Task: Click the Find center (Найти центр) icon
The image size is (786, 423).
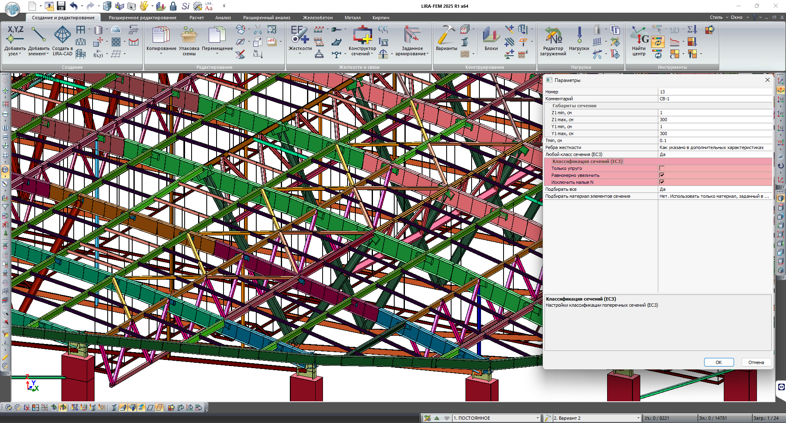Action: (x=639, y=35)
